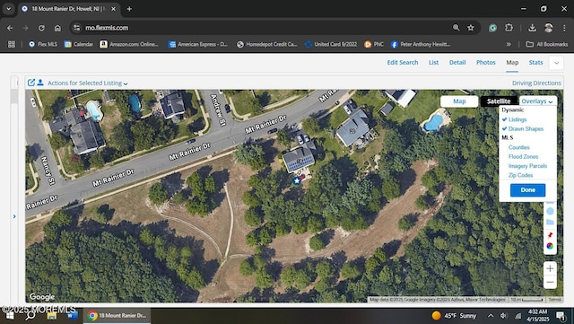Viewport: 574px width, 324px height.
Task: Expand the left side panel arrow
Action: coord(14,216)
